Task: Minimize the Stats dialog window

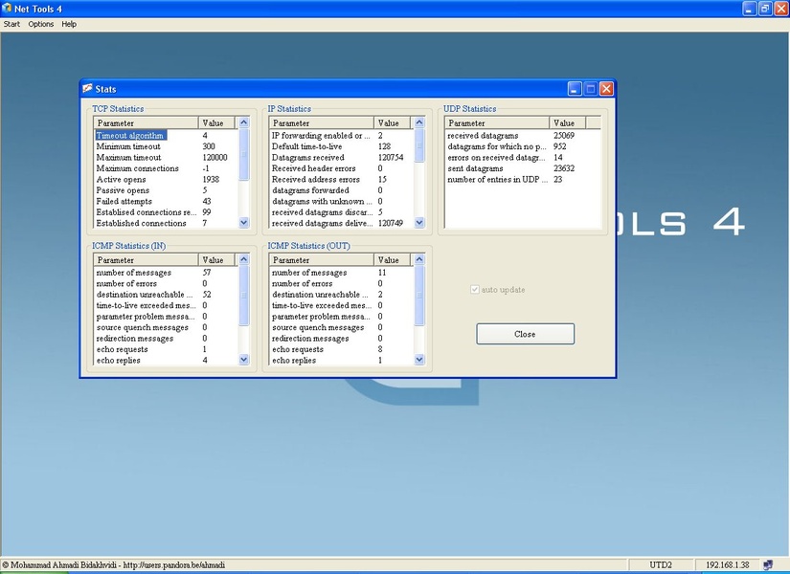Action: coord(575,89)
